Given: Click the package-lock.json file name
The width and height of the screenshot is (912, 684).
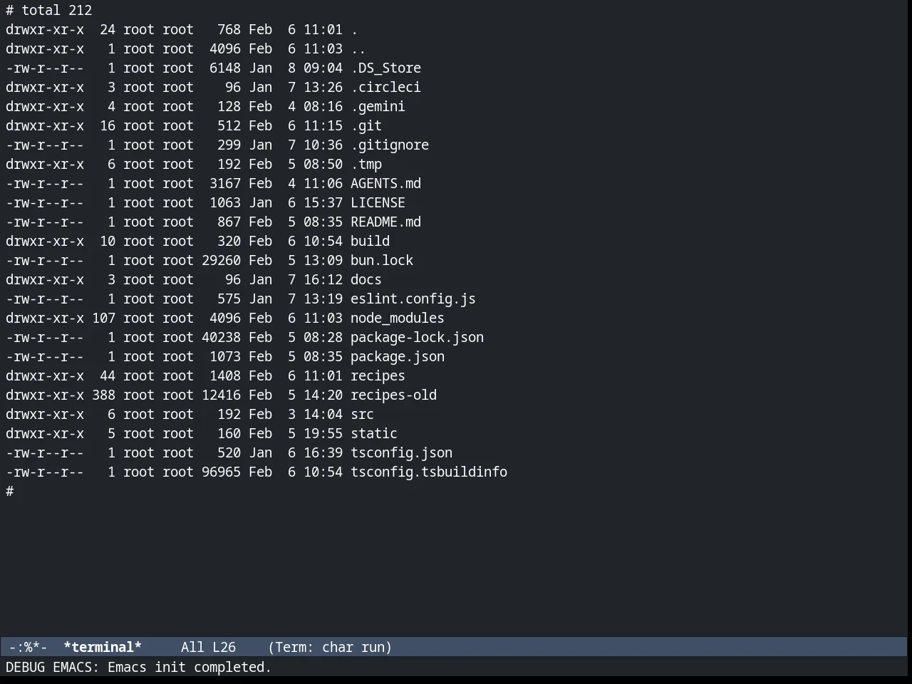Looking at the screenshot, I should 417,338.
